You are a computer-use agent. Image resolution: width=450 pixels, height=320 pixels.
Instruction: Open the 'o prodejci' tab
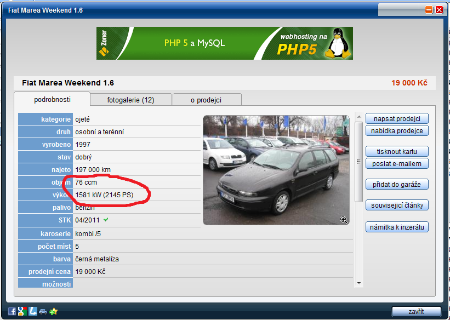(207, 100)
